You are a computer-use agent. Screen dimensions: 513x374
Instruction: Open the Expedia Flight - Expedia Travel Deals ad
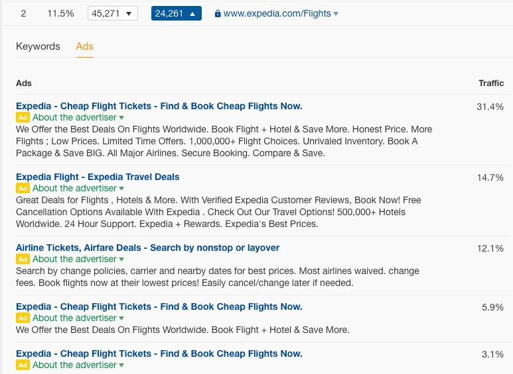point(98,177)
